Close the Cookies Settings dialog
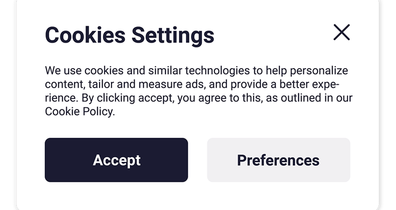The height and width of the screenshot is (210, 396). coord(341,33)
